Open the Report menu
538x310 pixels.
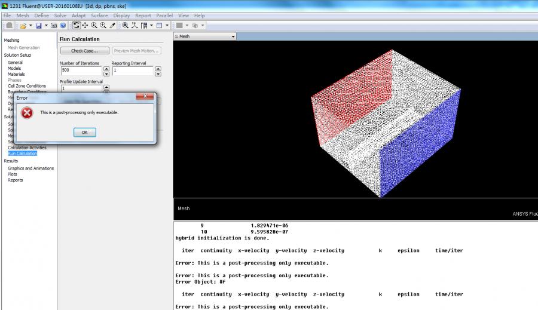[x=143, y=16]
